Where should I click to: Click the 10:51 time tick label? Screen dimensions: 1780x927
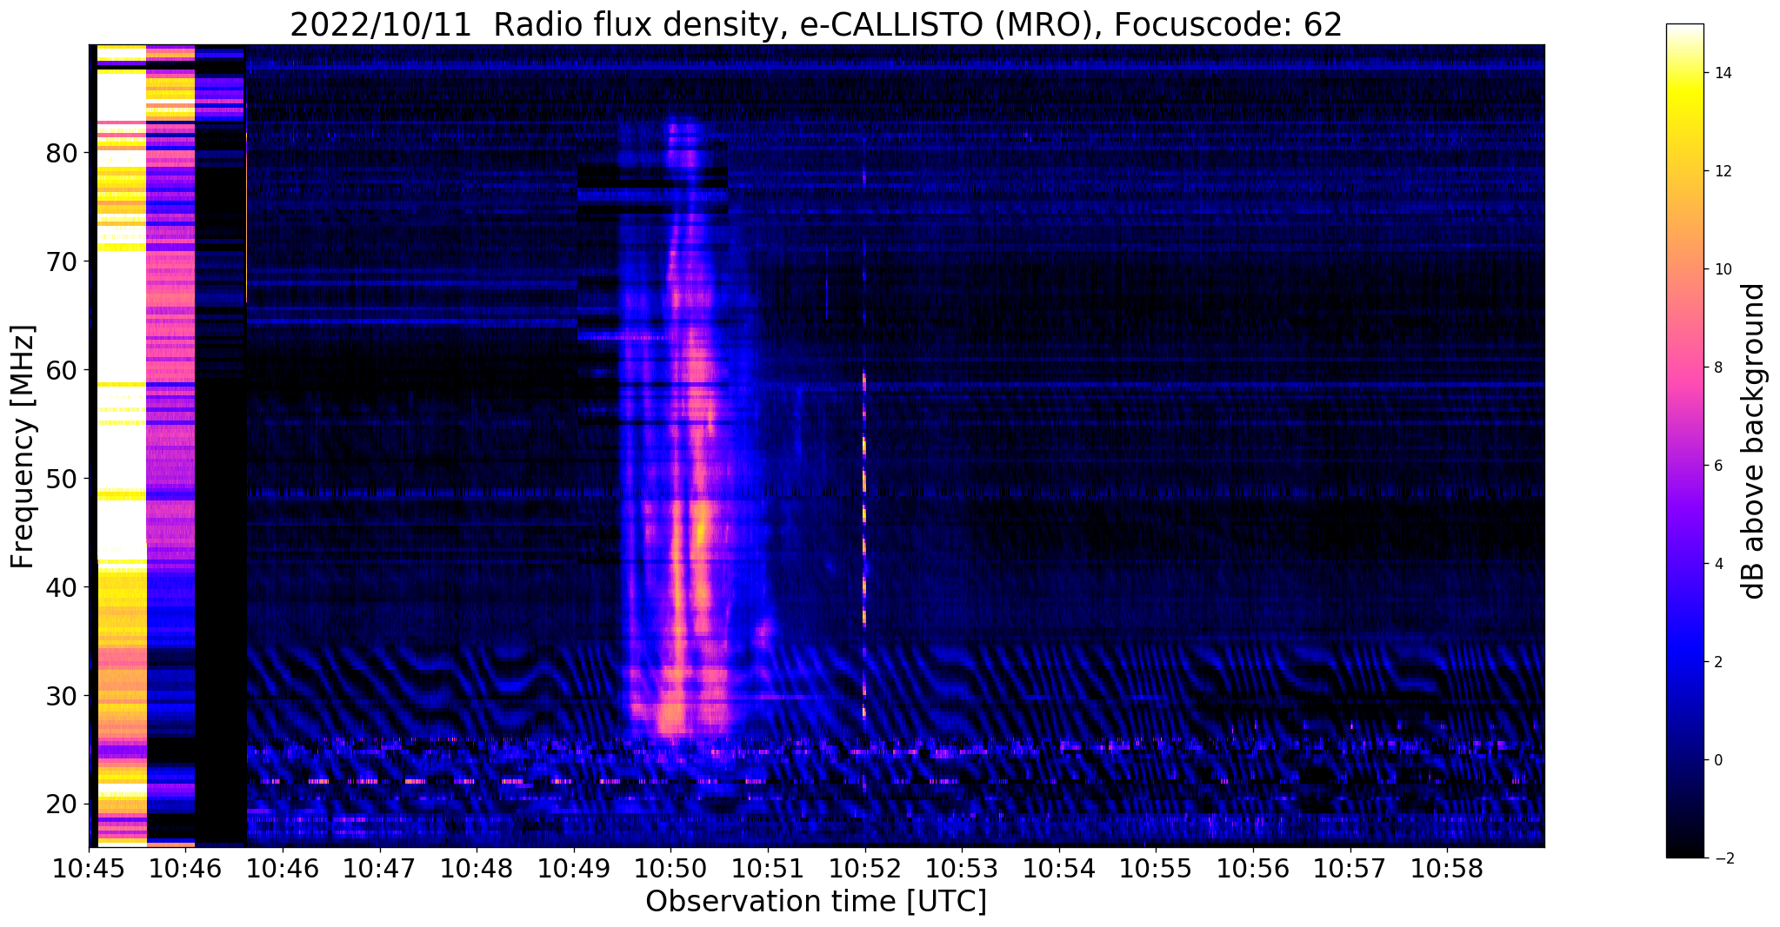click(x=768, y=868)
